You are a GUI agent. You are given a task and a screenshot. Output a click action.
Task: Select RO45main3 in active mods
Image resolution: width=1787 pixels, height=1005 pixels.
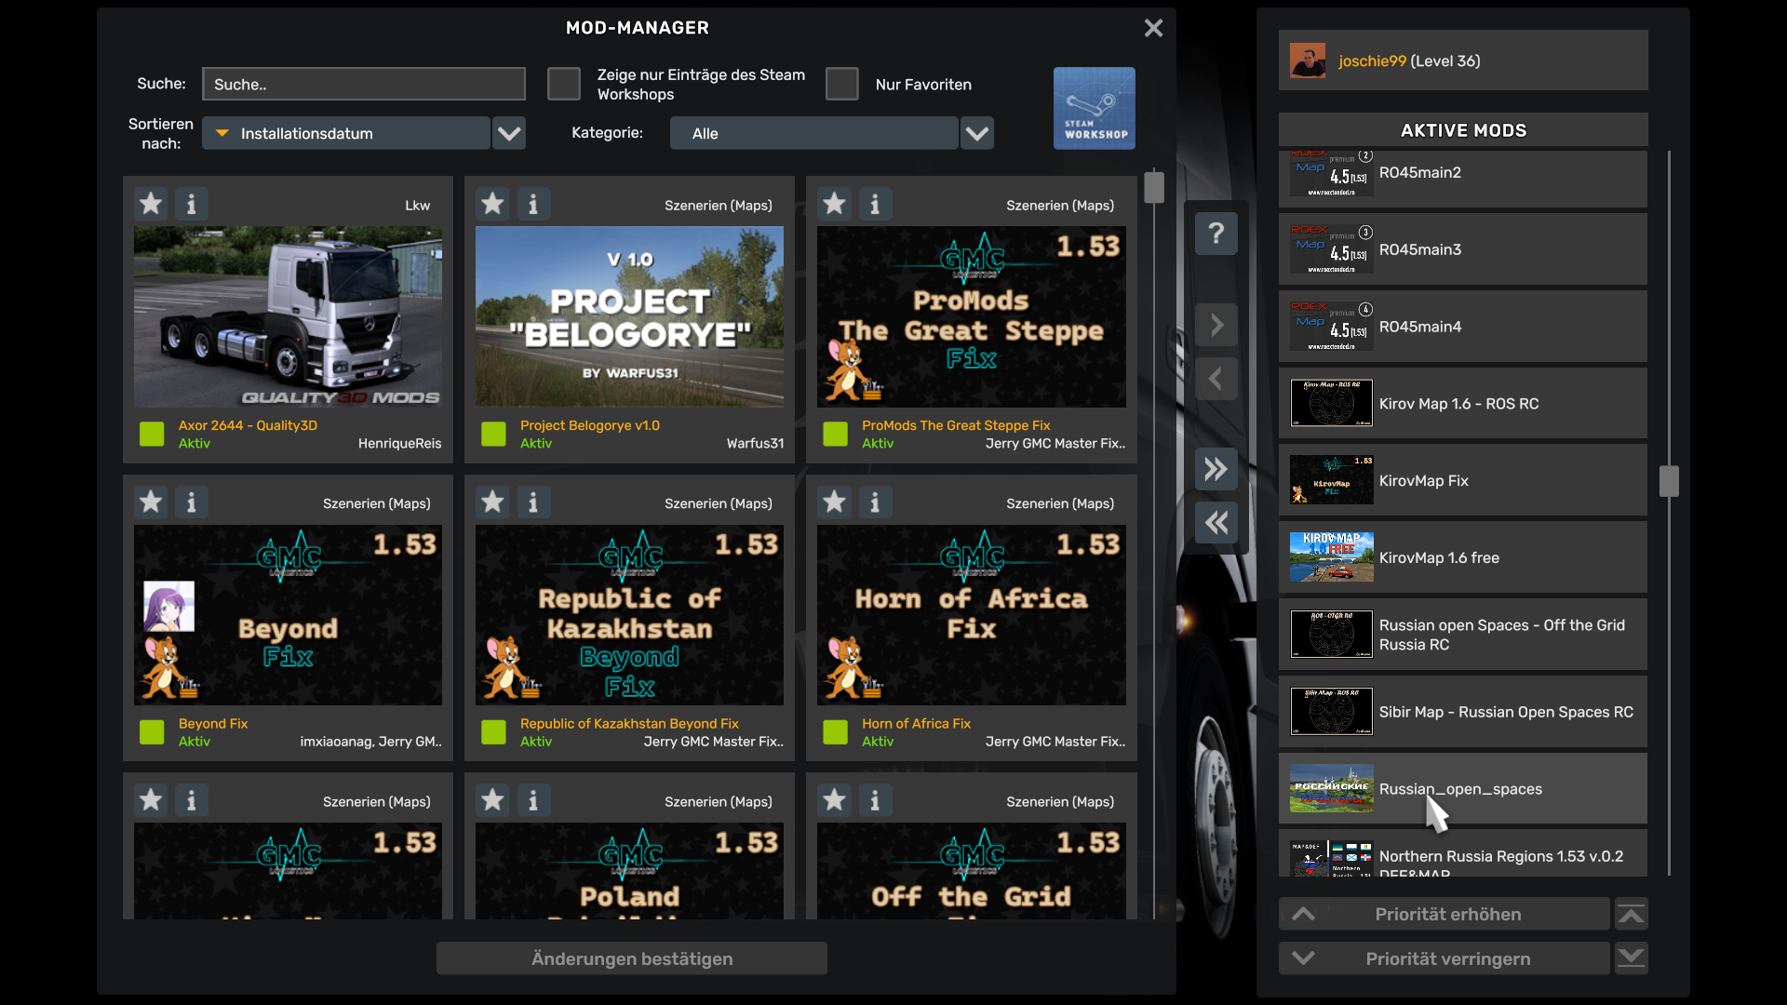[x=1463, y=249]
